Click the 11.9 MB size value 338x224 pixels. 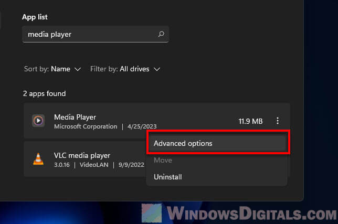pos(250,121)
